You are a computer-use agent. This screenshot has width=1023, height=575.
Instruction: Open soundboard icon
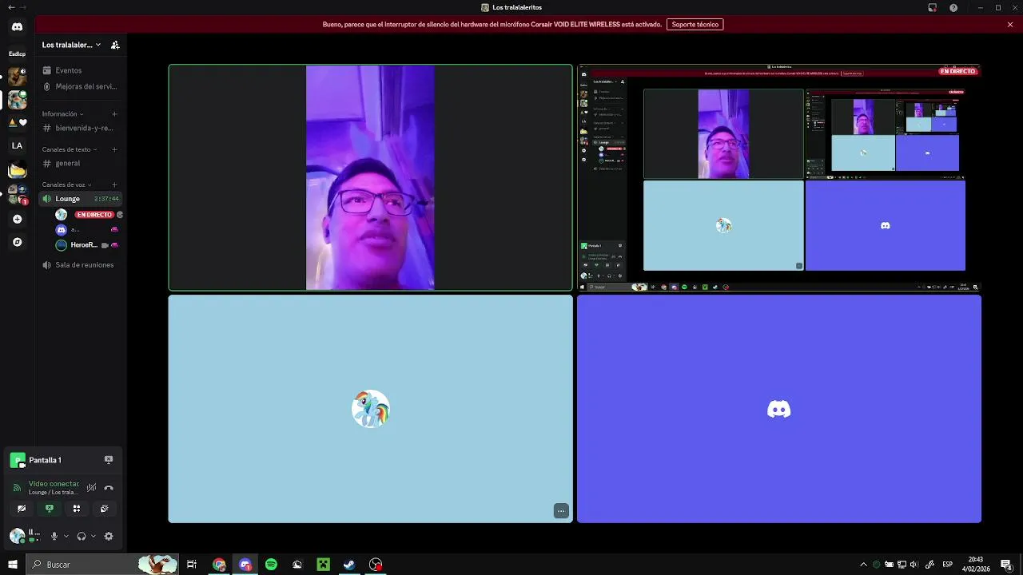tap(104, 508)
